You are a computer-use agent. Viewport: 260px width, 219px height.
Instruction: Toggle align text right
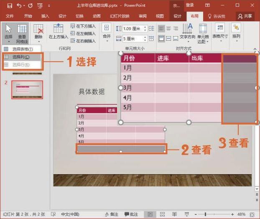176,28
